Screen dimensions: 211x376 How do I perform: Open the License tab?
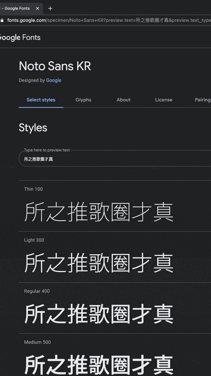point(164,100)
